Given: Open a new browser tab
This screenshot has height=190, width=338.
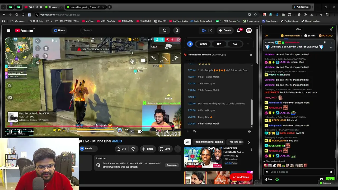Looking at the screenshot, I should click(109, 7).
